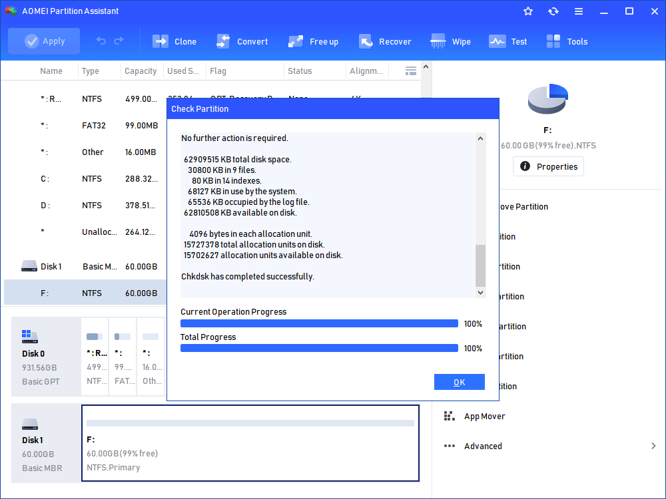
Task: Toggle the column list view icon
Action: tap(411, 71)
